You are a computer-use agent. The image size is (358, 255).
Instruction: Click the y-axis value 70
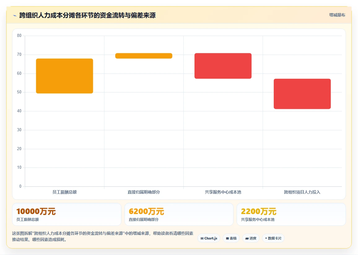[19, 54]
